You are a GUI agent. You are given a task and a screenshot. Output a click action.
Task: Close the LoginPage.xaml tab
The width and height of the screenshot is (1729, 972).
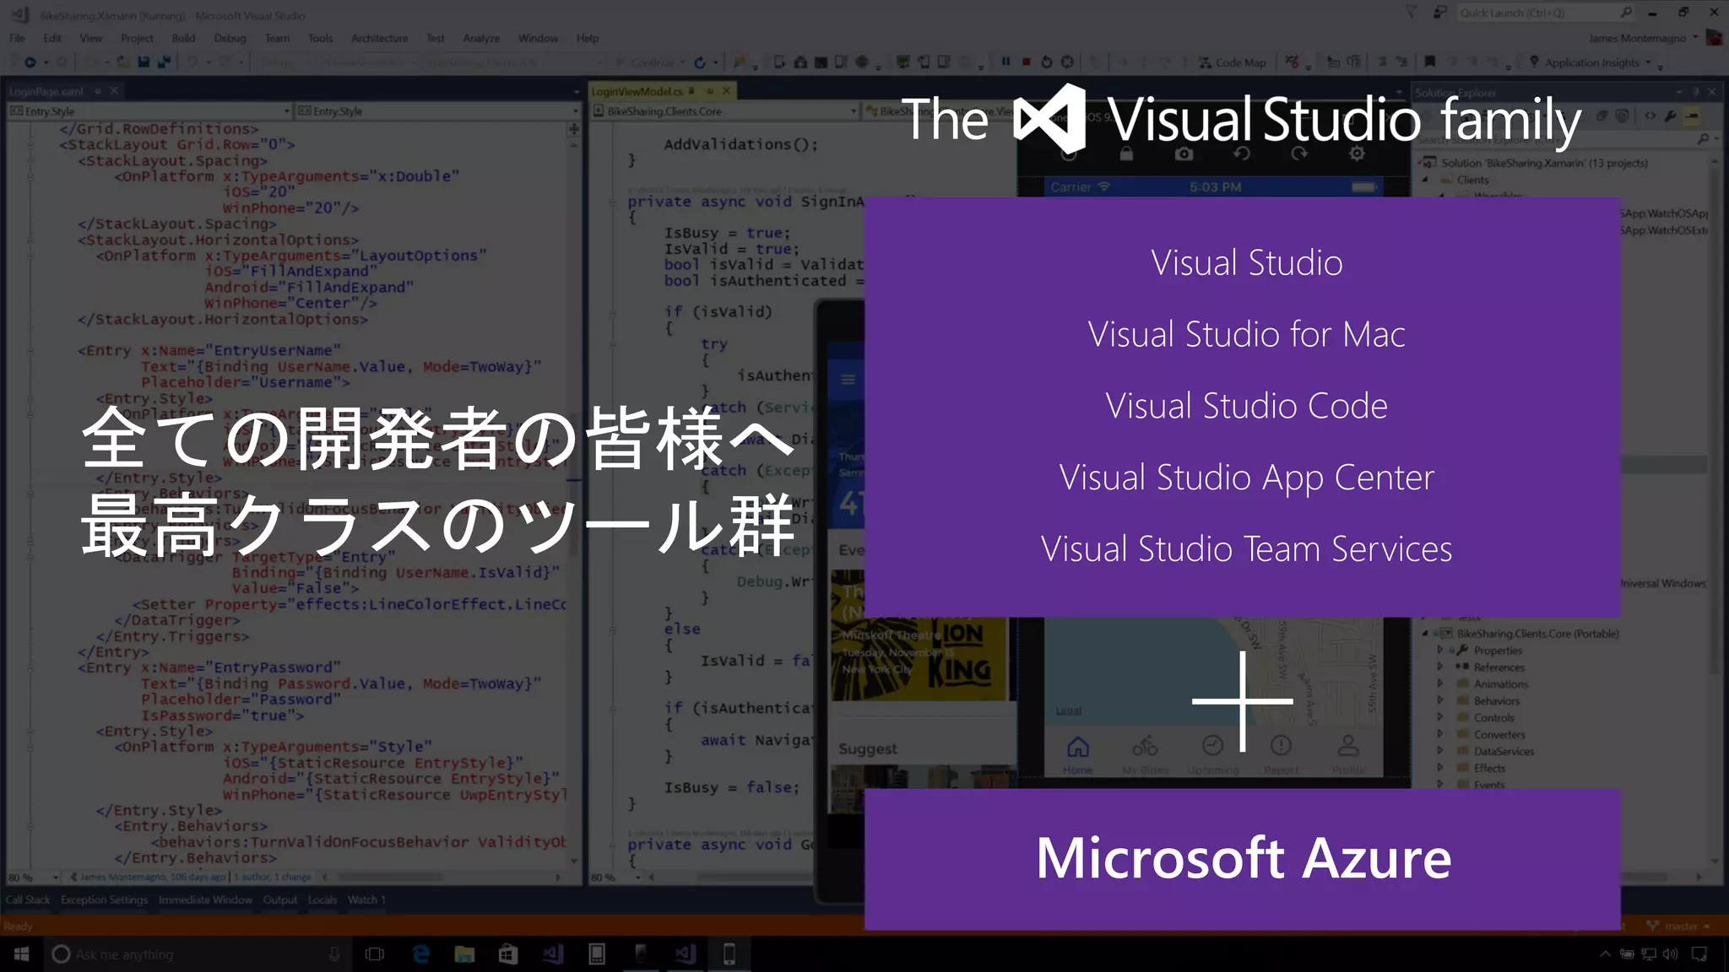coord(114,91)
